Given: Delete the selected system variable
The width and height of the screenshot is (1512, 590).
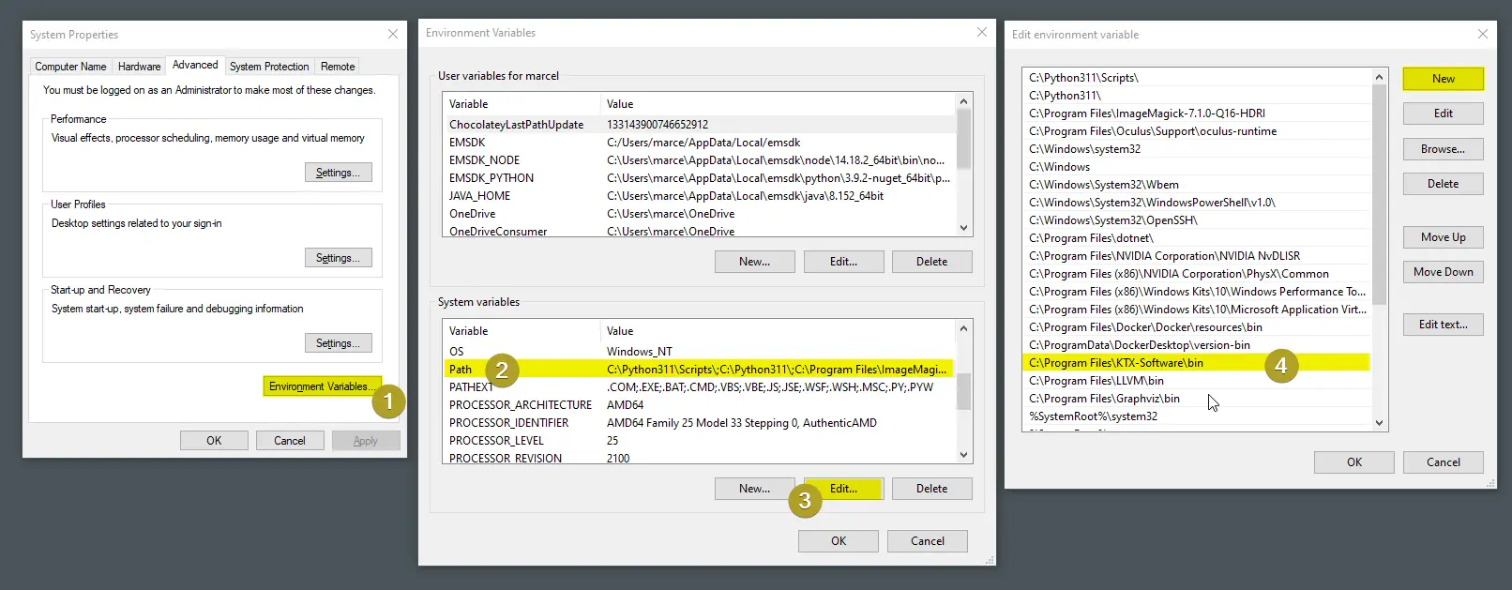Looking at the screenshot, I should coord(931,489).
